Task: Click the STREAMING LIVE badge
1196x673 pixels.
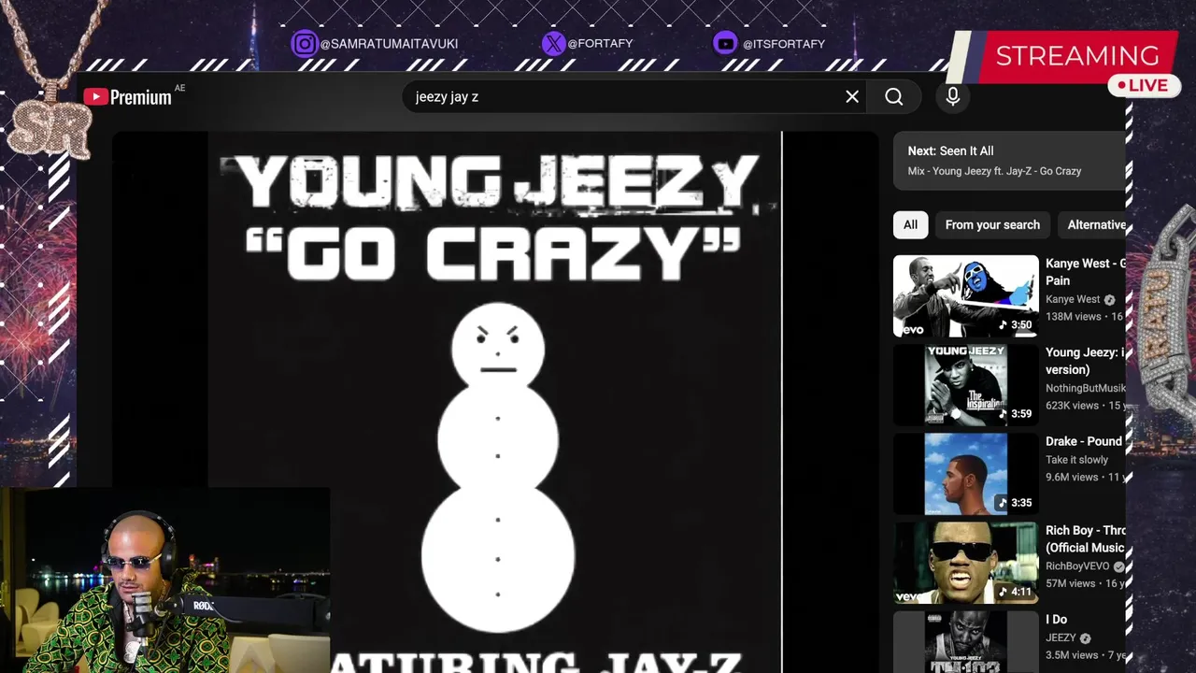Action: pos(1065,64)
